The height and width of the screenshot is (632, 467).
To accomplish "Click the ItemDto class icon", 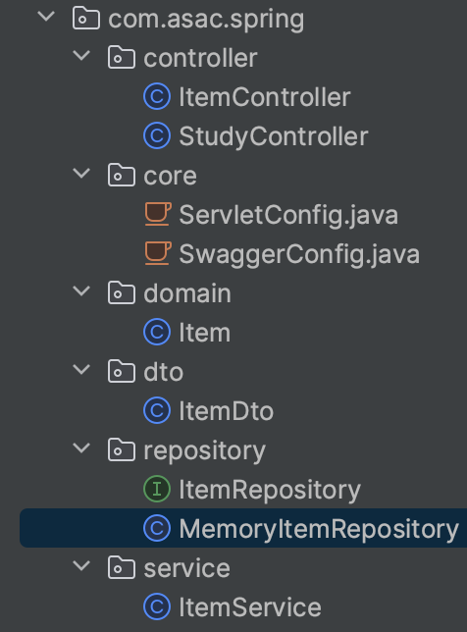I will tap(157, 411).
